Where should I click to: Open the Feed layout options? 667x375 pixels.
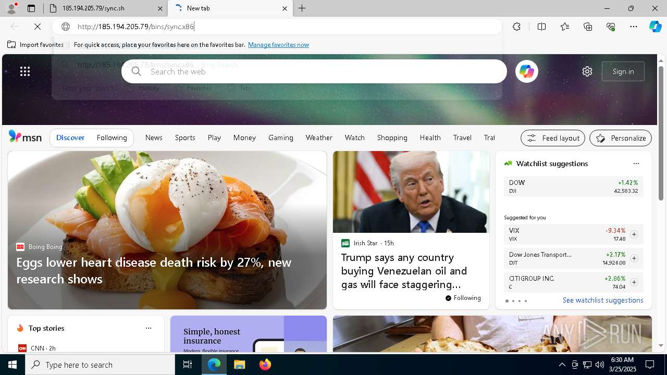[x=553, y=138]
